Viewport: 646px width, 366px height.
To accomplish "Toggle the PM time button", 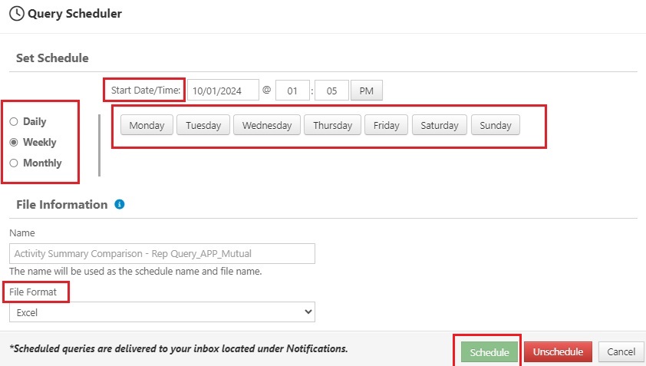I will (366, 91).
